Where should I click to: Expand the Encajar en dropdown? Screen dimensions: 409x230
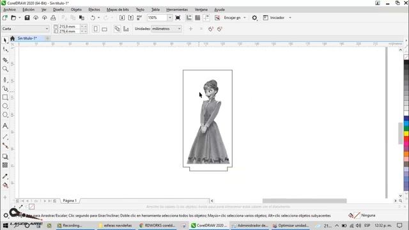click(x=245, y=18)
